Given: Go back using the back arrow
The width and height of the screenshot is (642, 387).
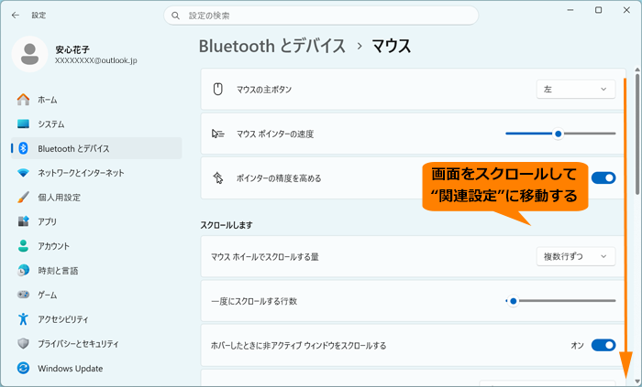Looking at the screenshot, I should [x=16, y=16].
